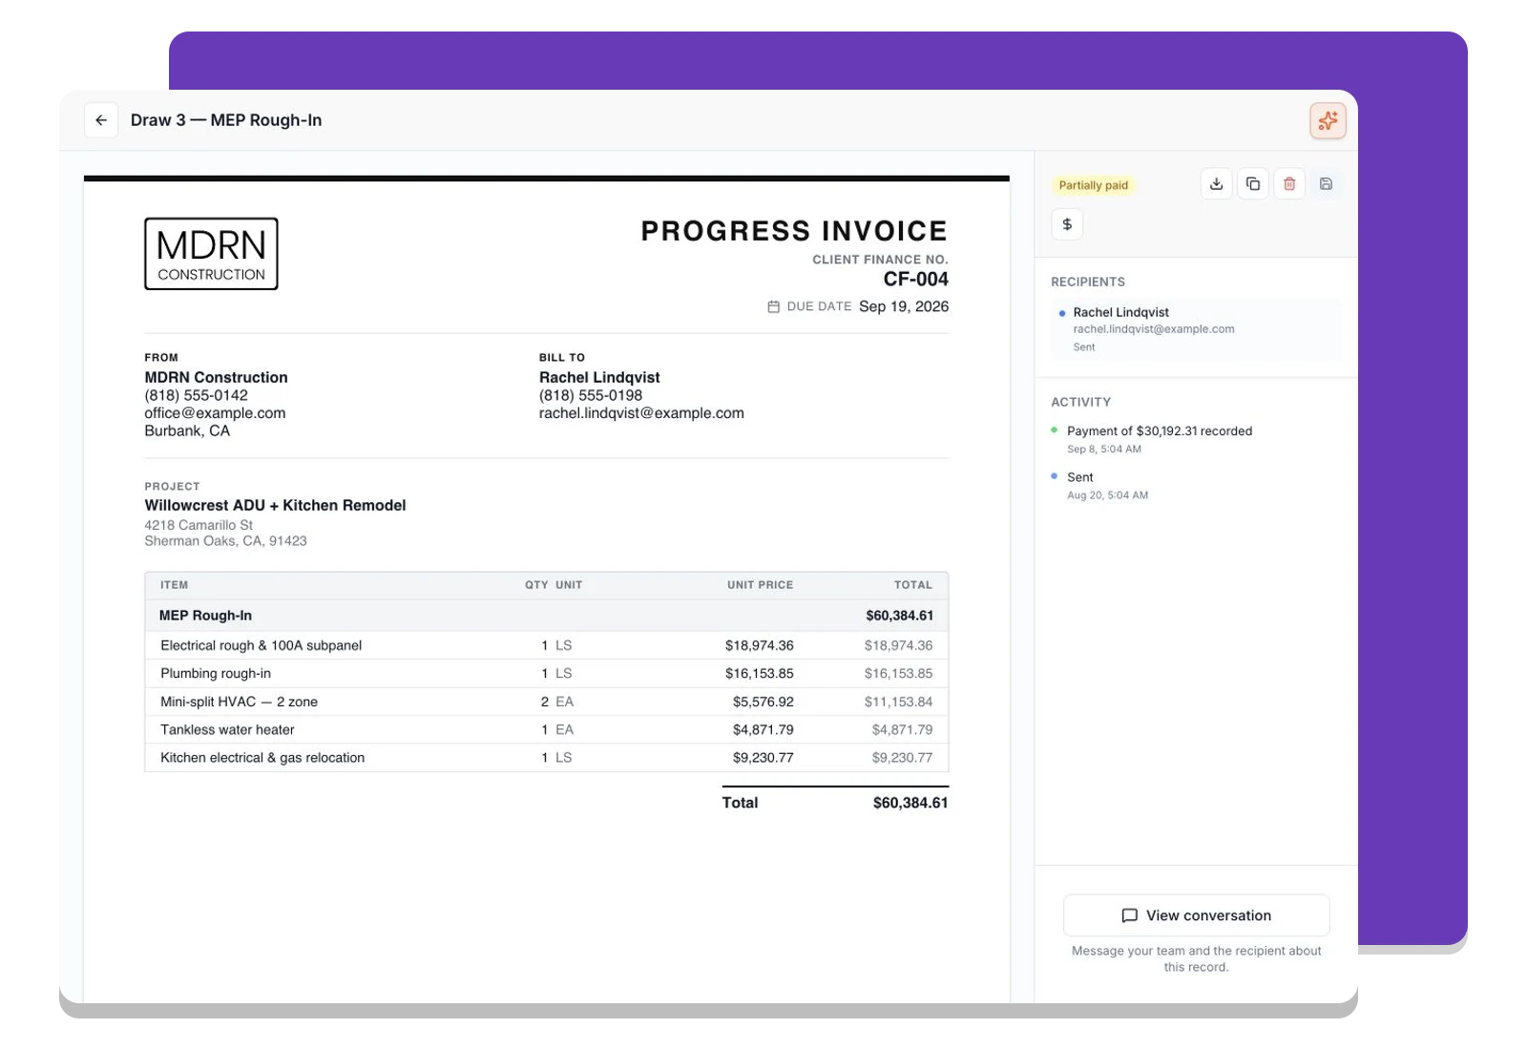
Task: Click Payment of $30,192.31 recorded activity
Action: (x=1160, y=431)
